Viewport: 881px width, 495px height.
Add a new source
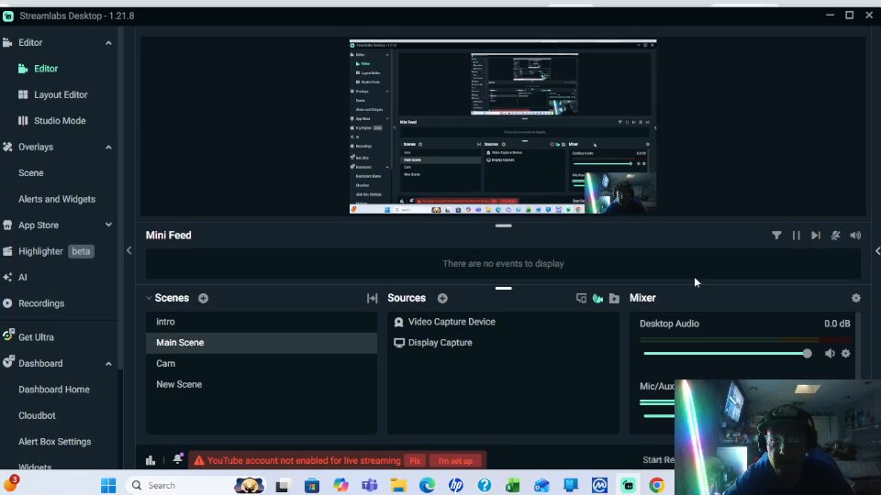[442, 299]
